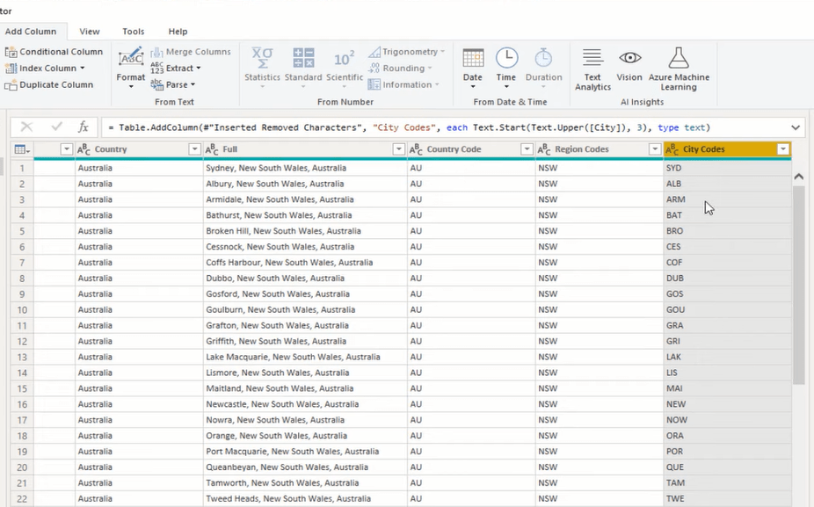Launch Azure Machine Learning insight
Screen dimensions: 814x507
pyautogui.click(x=679, y=69)
